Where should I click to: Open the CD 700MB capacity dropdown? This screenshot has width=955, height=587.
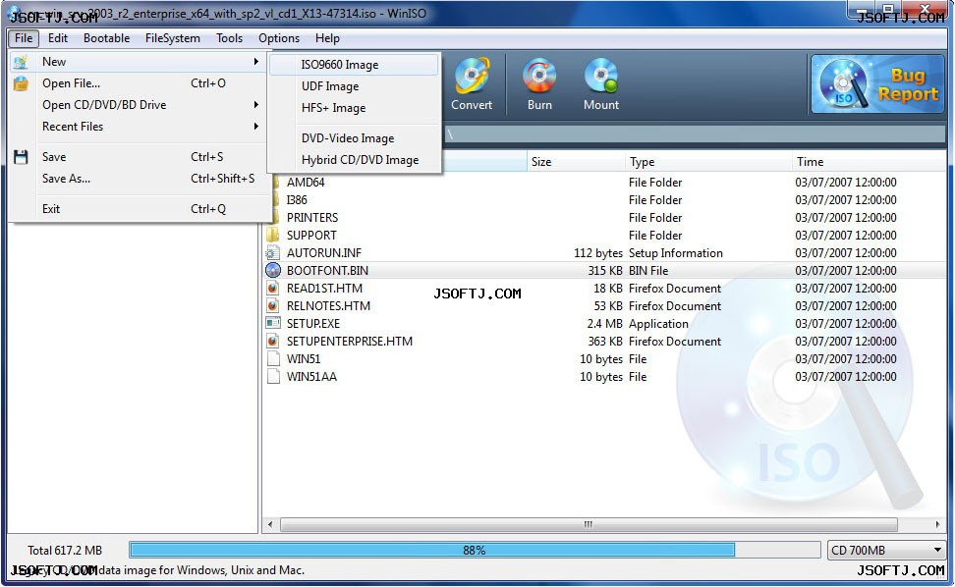(x=886, y=551)
